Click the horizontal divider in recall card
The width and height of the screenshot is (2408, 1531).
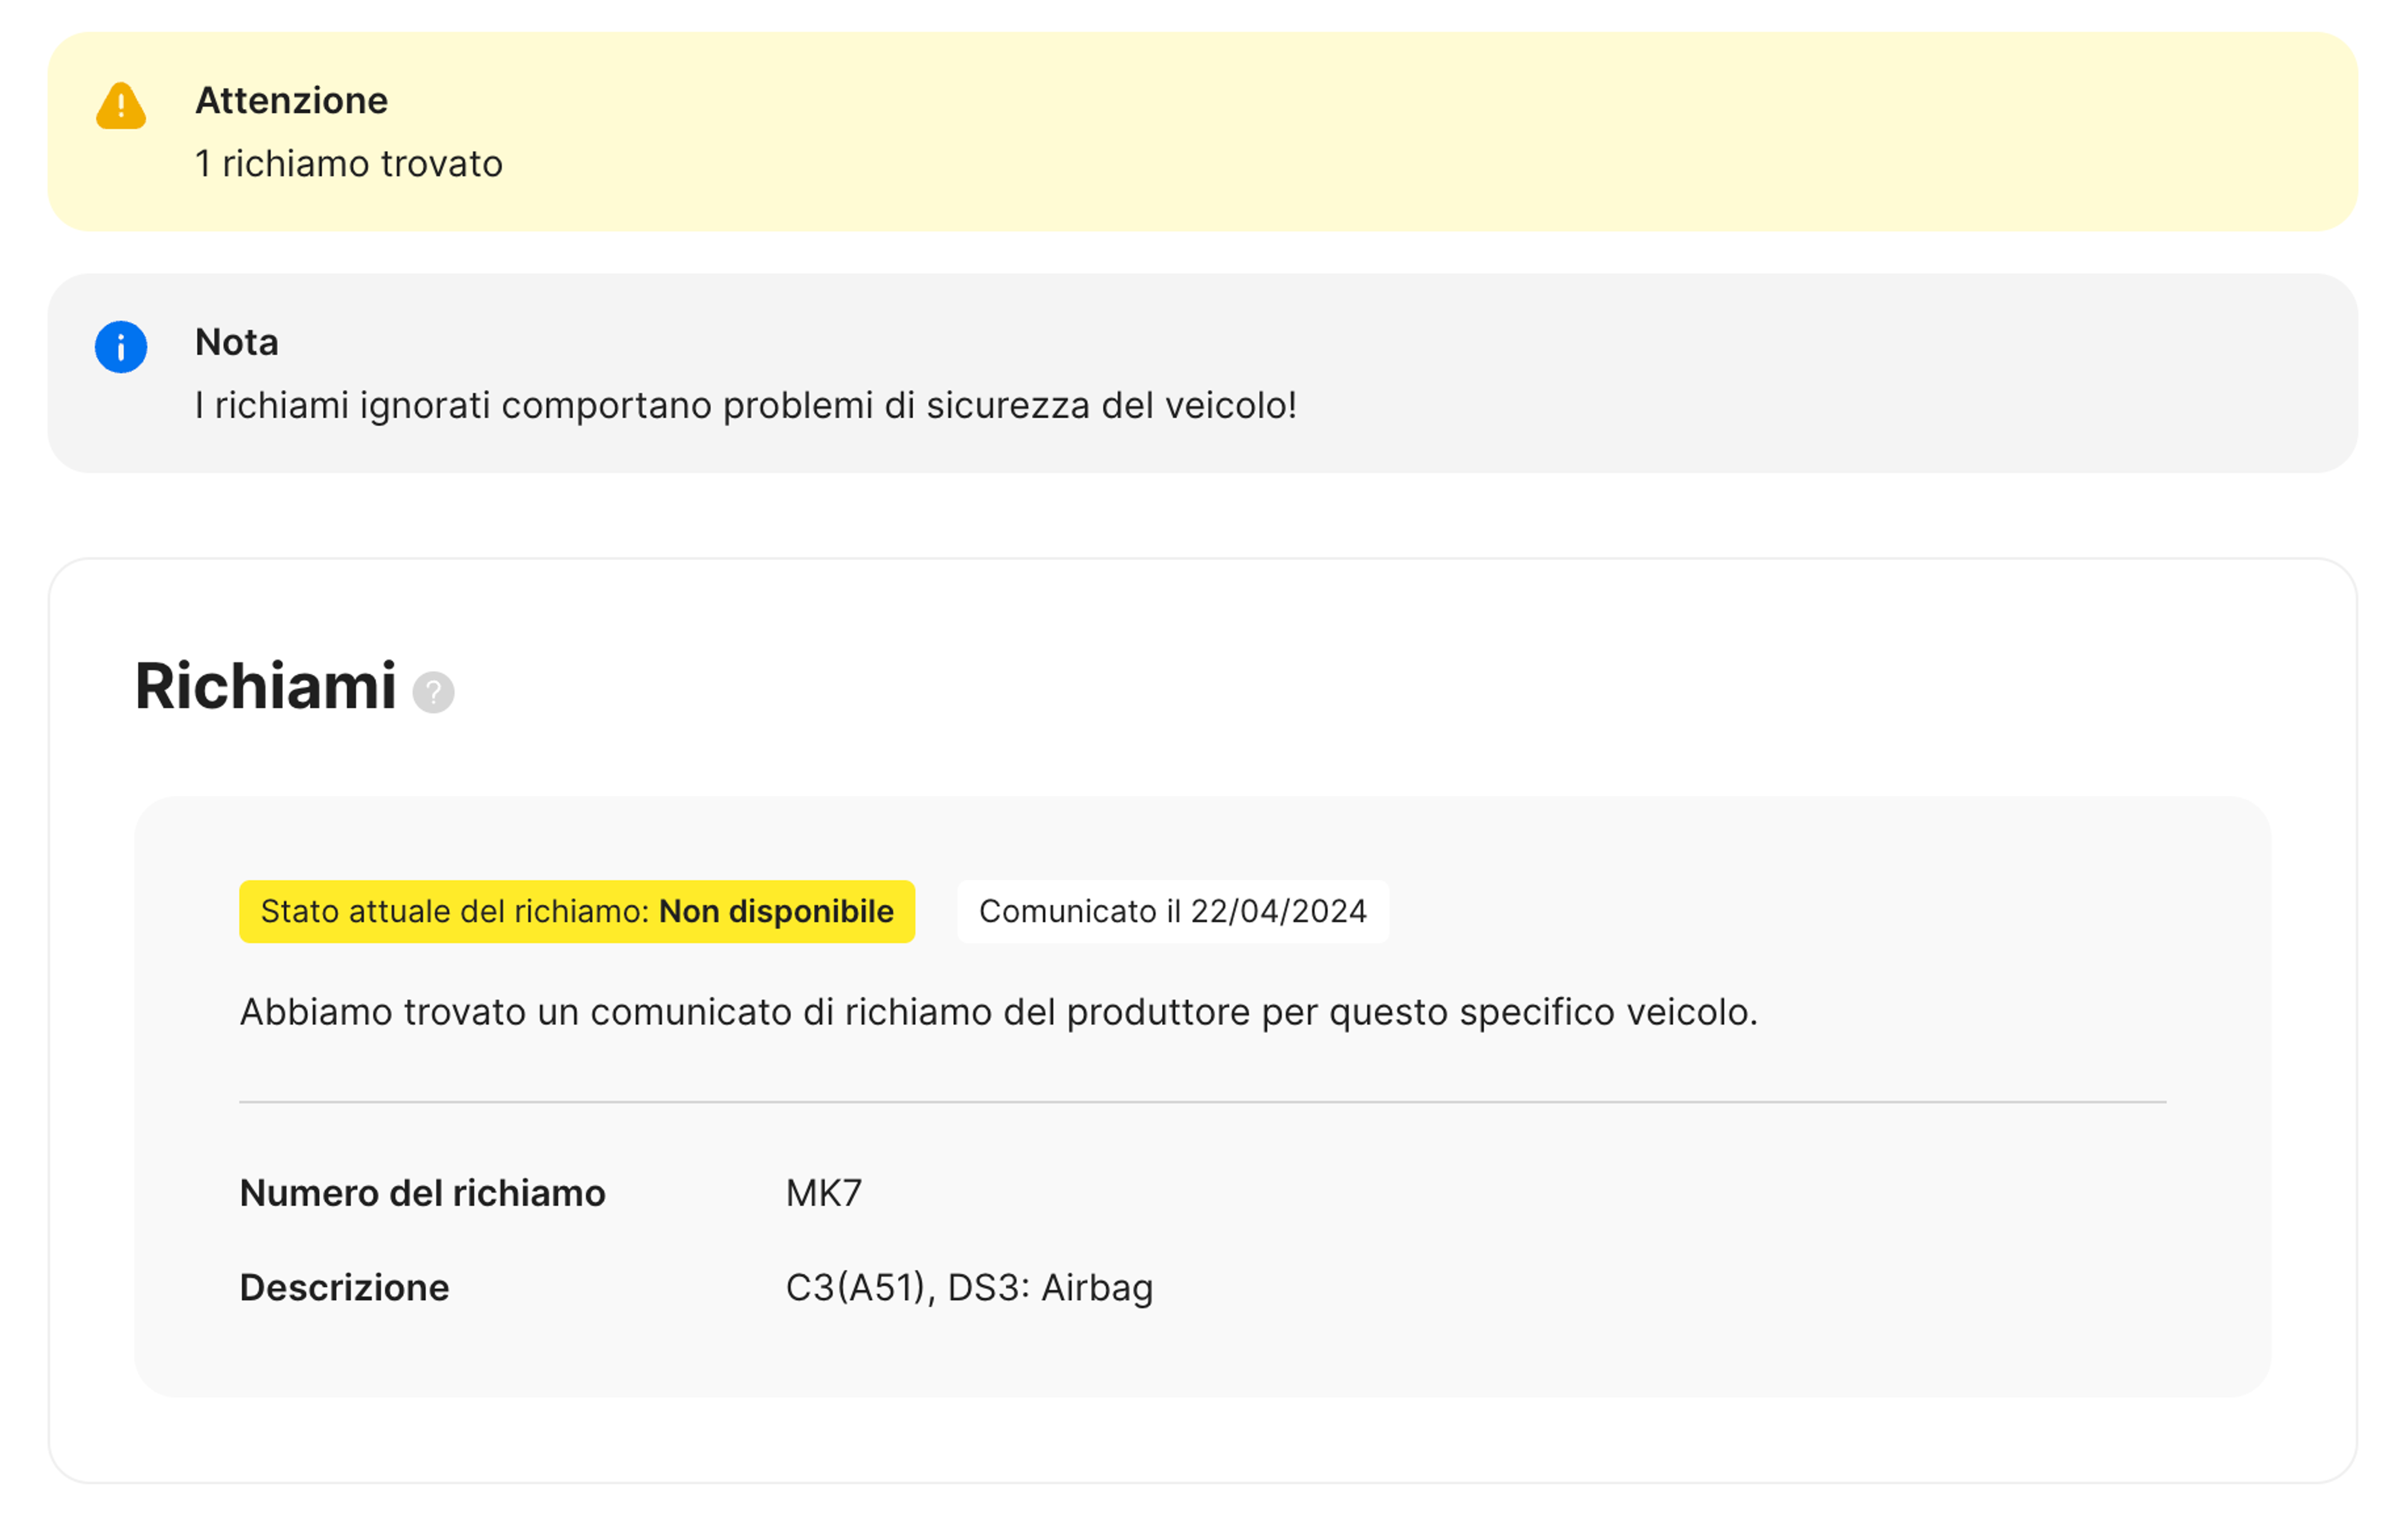click(1202, 1102)
